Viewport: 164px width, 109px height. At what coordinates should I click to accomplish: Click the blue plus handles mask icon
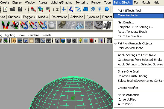64,9
